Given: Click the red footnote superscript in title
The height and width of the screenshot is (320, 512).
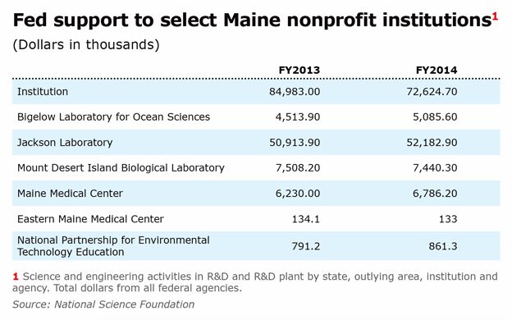Looking at the screenshot, I should pyautogui.click(x=495, y=16).
